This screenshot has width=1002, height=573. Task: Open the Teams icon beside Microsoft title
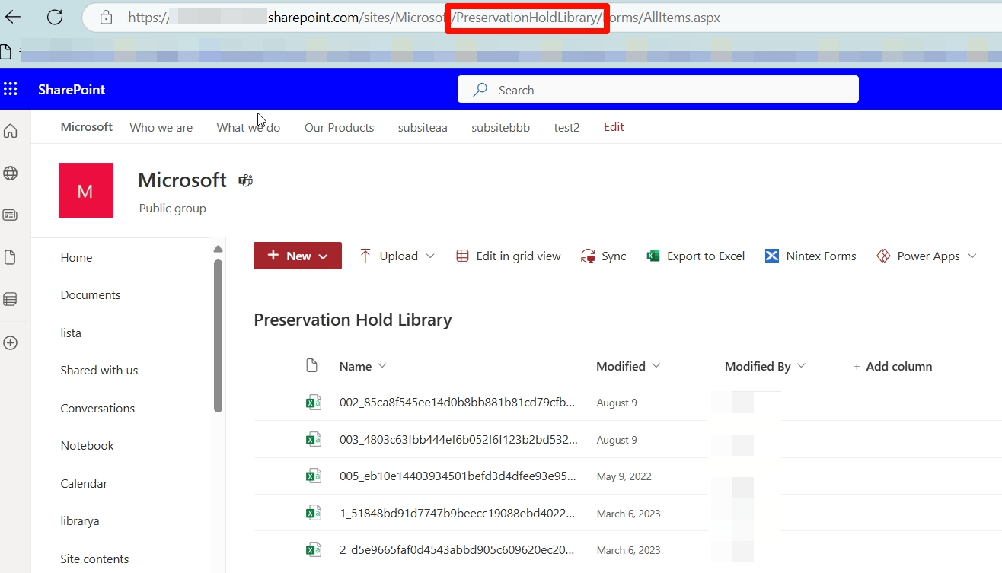click(x=245, y=180)
